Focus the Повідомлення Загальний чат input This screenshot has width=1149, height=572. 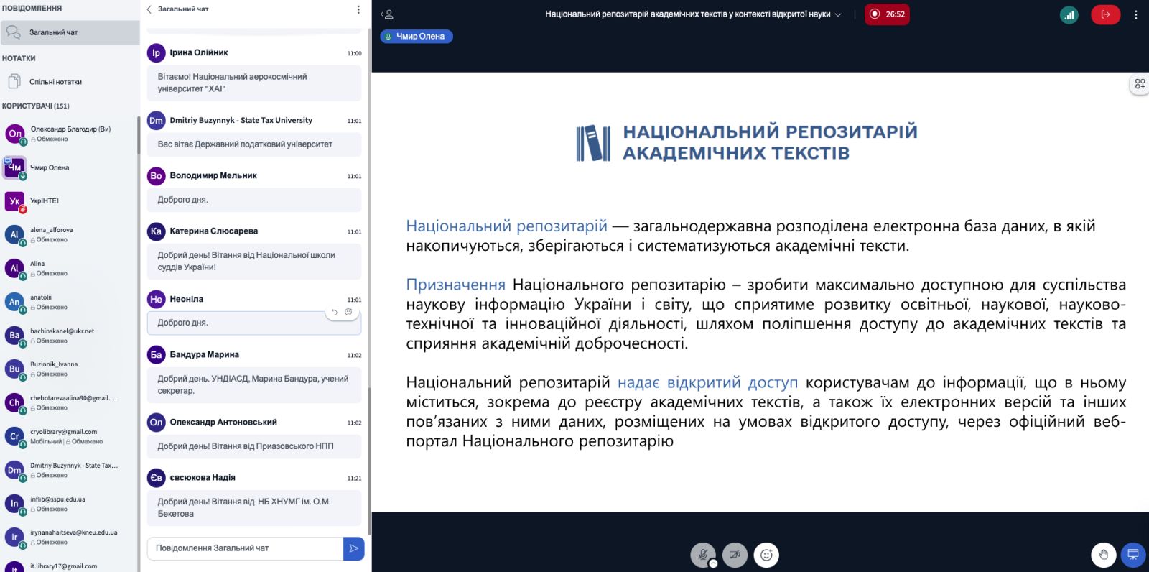245,548
